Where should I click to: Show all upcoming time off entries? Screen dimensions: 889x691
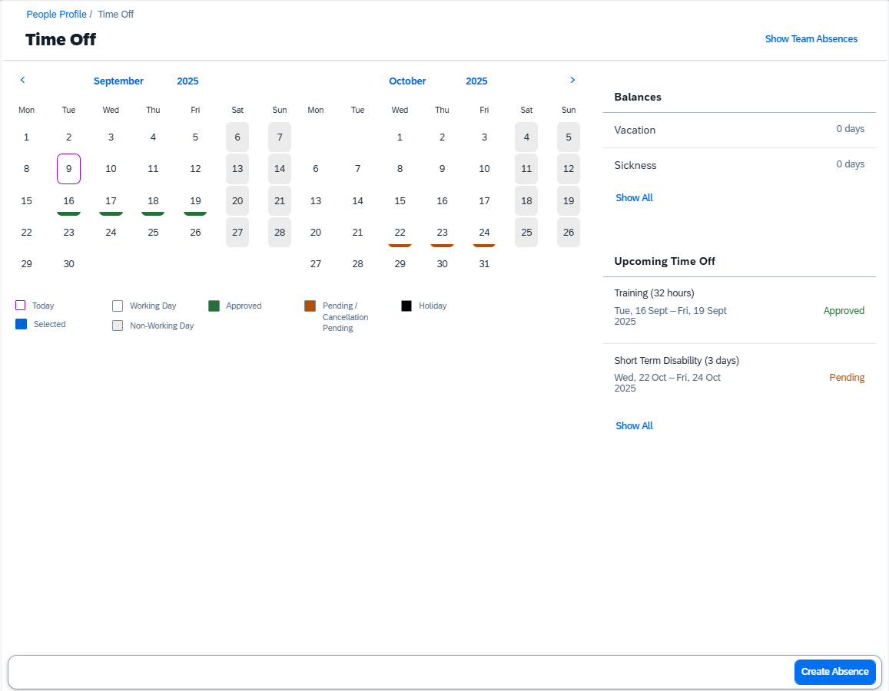click(x=634, y=426)
